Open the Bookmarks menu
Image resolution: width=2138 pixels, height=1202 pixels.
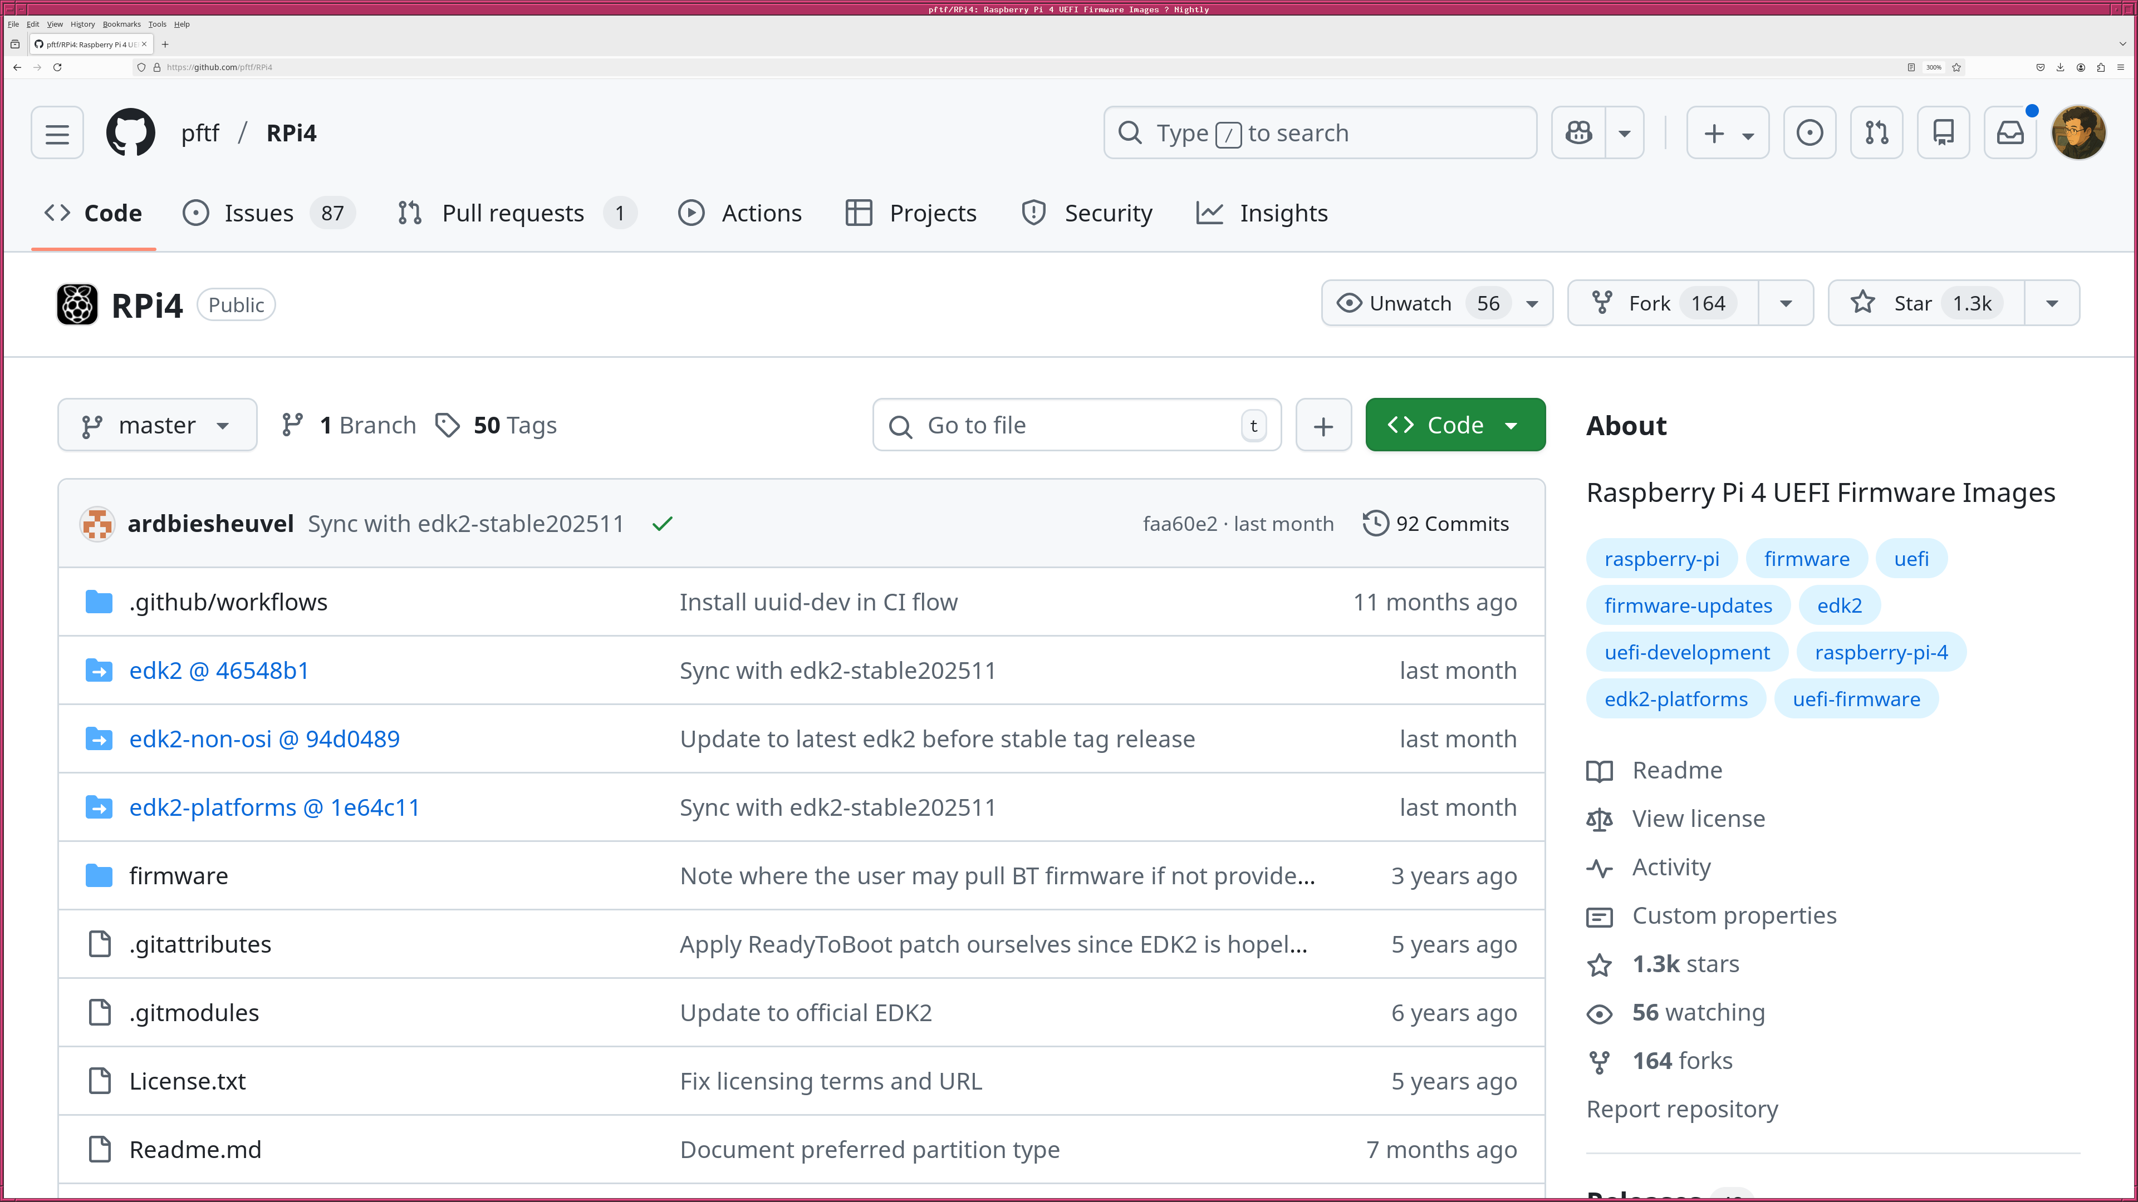click(121, 24)
